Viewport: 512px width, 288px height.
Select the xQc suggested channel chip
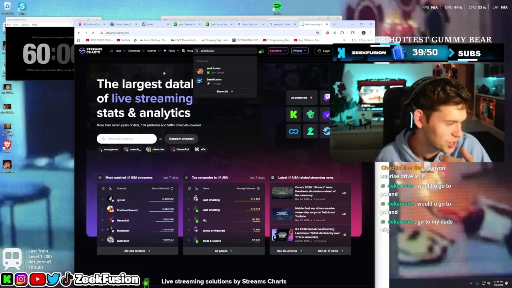point(200,149)
